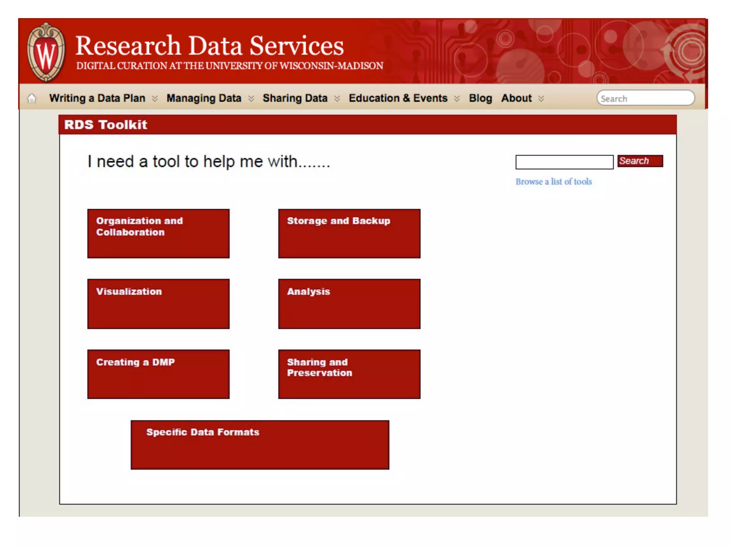Select the Managing Data menu item

pyautogui.click(x=204, y=98)
